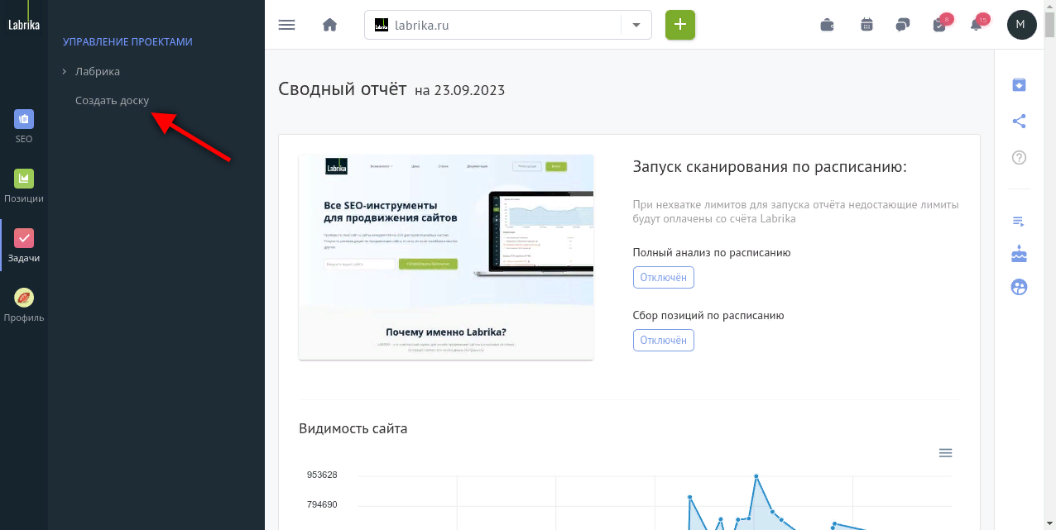Go to home via house icon
1056x530 pixels.
tap(329, 25)
